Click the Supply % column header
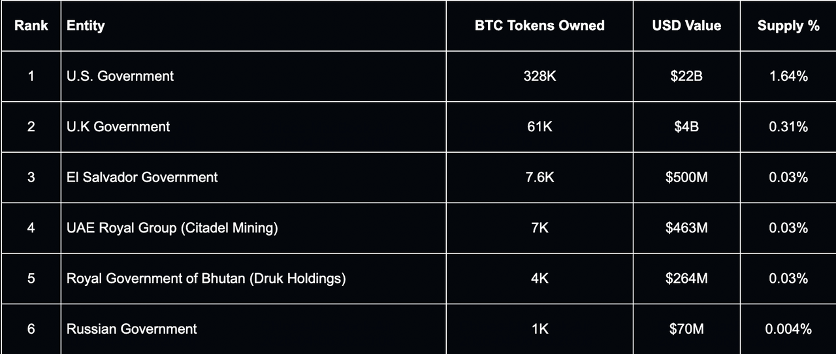Image resolution: width=836 pixels, height=354 pixels. tap(788, 26)
